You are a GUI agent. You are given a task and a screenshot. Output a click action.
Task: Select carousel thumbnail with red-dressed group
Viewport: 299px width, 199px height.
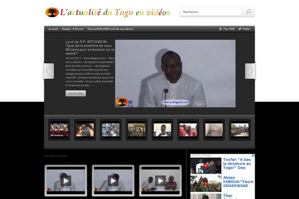[59, 130]
